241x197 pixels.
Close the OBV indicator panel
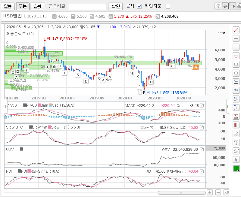tap(202, 149)
